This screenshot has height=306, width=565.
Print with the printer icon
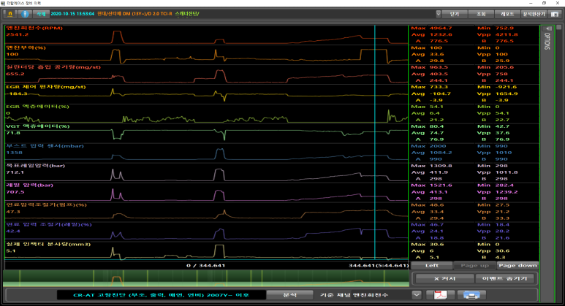[471, 295]
